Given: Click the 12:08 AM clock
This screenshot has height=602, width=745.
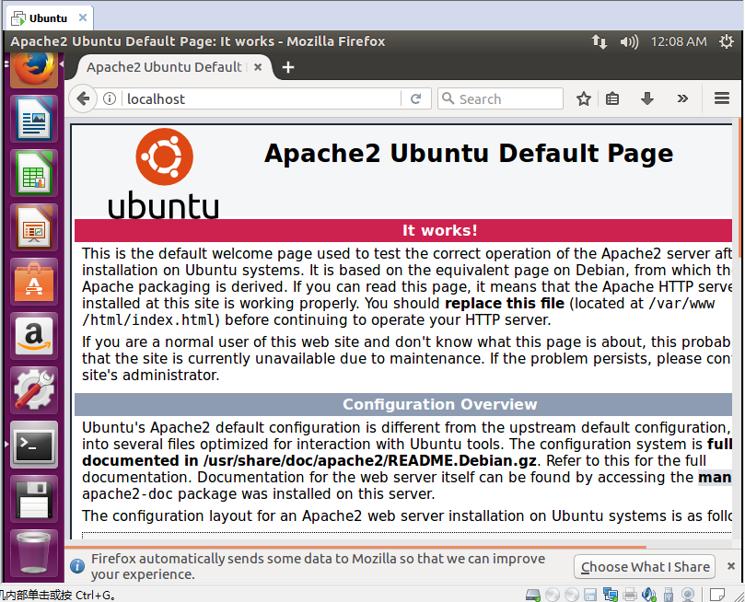Looking at the screenshot, I should coord(679,41).
